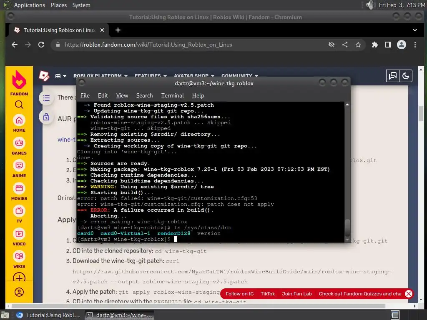This screenshot has width=427, height=320.
Task: Open Chromium extensions puzzle icon
Action: point(375,45)
